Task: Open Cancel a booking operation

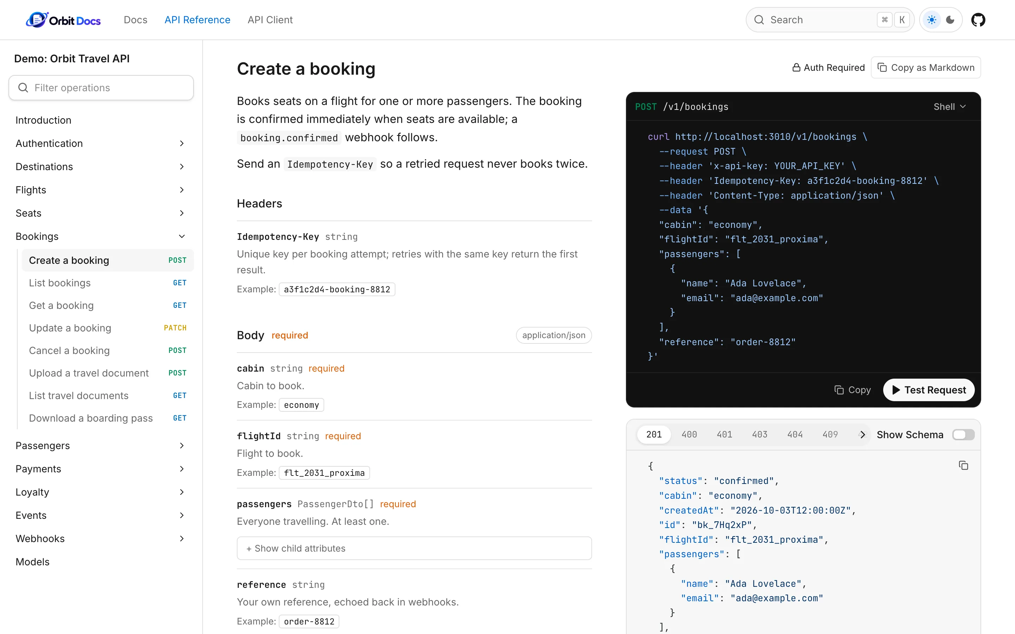Action: [107, 350]
